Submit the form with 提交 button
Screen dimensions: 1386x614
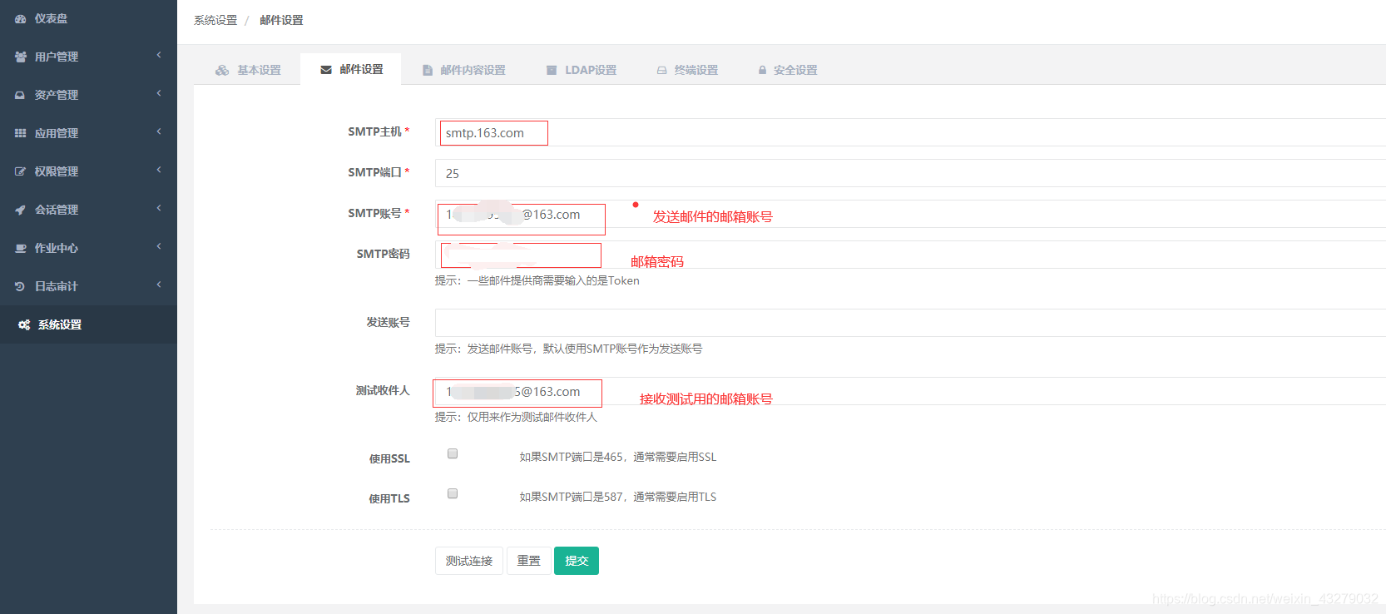[x=577, y=561]
